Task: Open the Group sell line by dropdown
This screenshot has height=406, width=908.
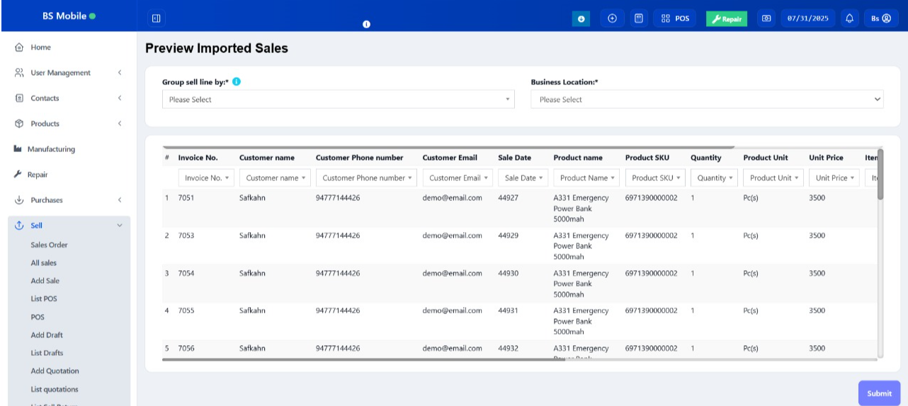Action: coord(338,100)
